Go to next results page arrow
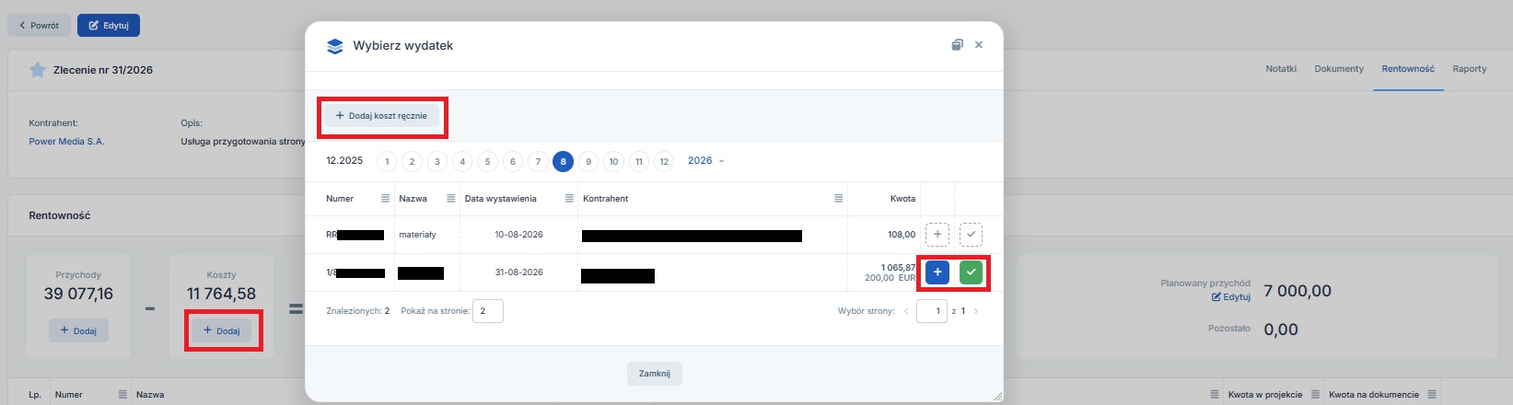1513x405 pixels. tap(976, 311)
